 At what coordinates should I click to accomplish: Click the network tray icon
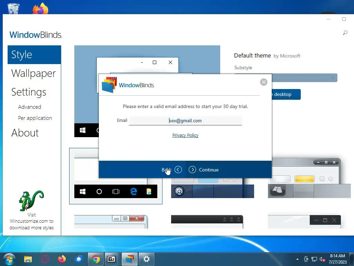pos(314,259)
